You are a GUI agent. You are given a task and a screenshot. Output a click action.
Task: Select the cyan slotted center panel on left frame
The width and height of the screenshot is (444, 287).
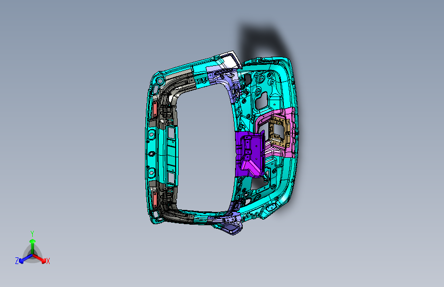point(172,156)
